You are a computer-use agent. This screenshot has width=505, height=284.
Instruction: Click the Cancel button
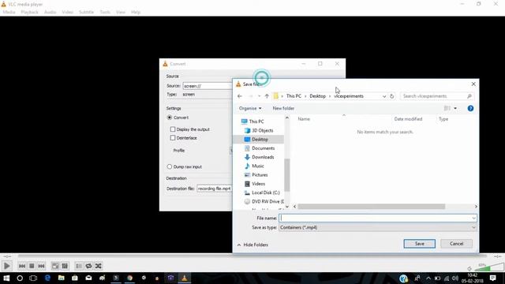(456, 244)
